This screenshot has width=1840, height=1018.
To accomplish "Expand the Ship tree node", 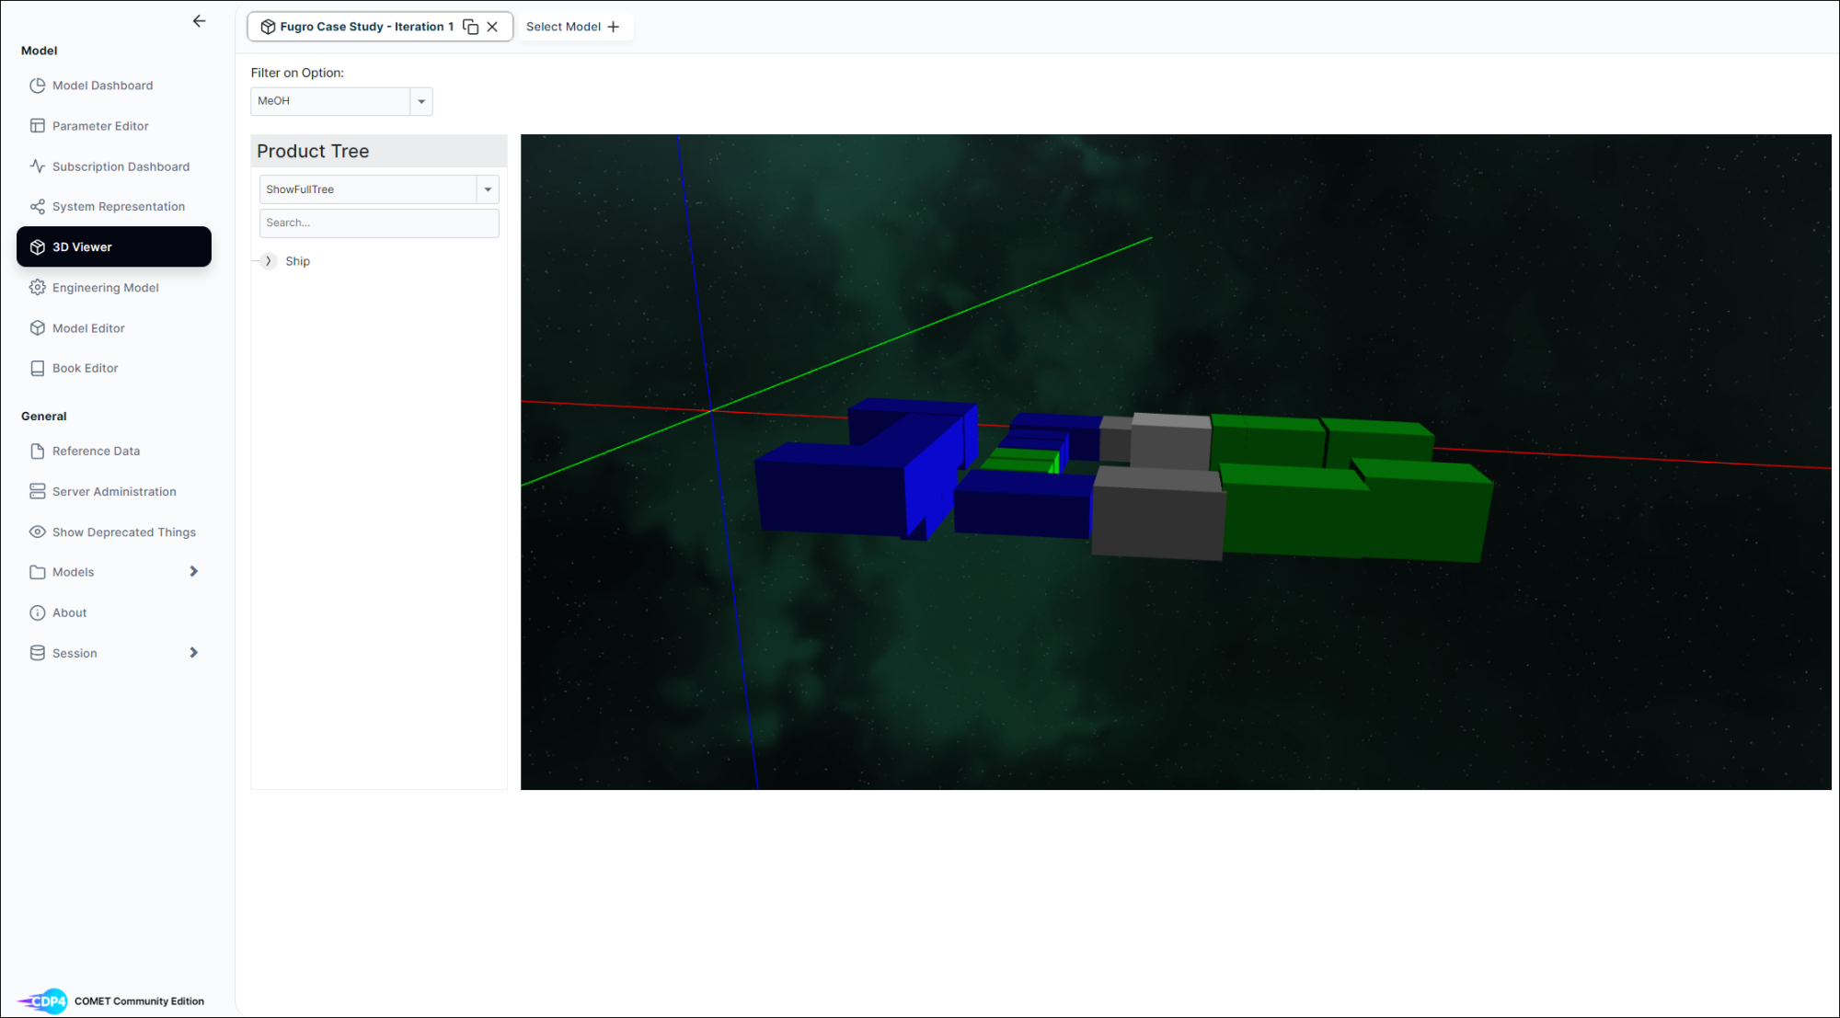I will (269, 261).
